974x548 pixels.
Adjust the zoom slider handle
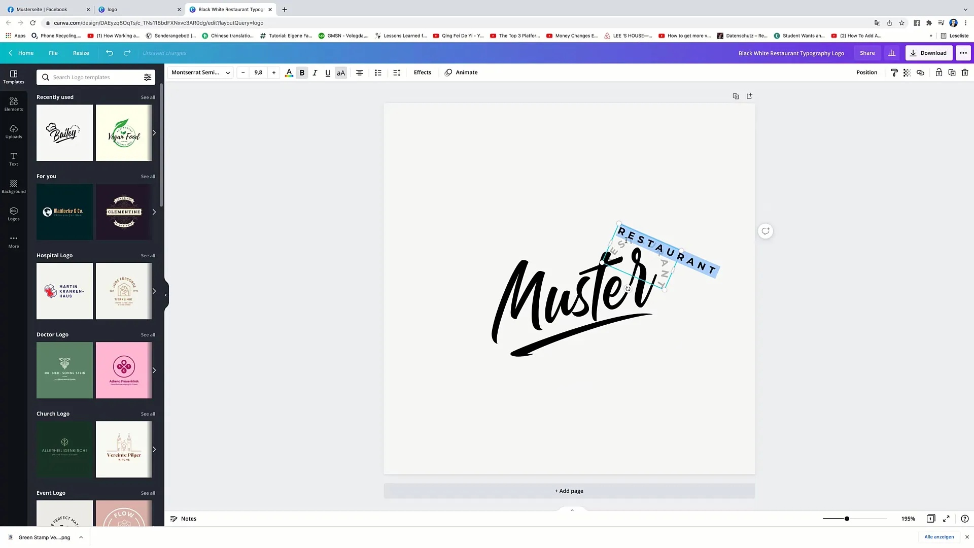[x=847, y=519]
